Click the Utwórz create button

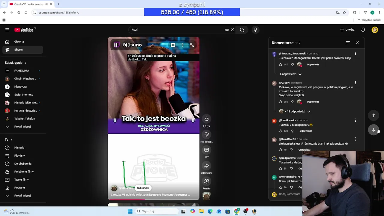coord(347,30)
